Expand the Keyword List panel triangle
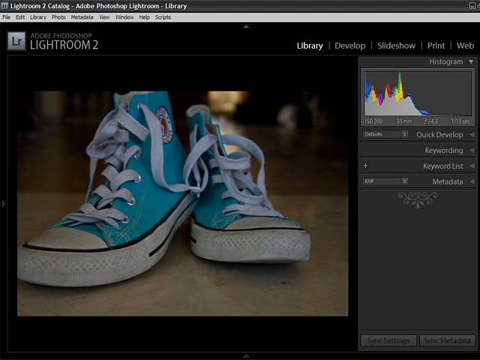 click(472, 166)
